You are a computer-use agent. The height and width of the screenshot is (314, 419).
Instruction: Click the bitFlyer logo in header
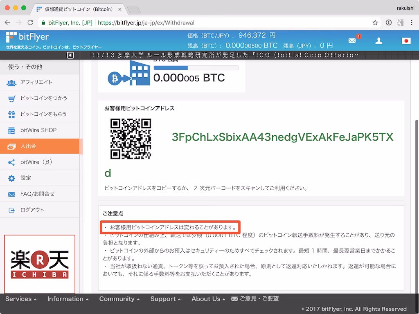click(x=27, y=37)
